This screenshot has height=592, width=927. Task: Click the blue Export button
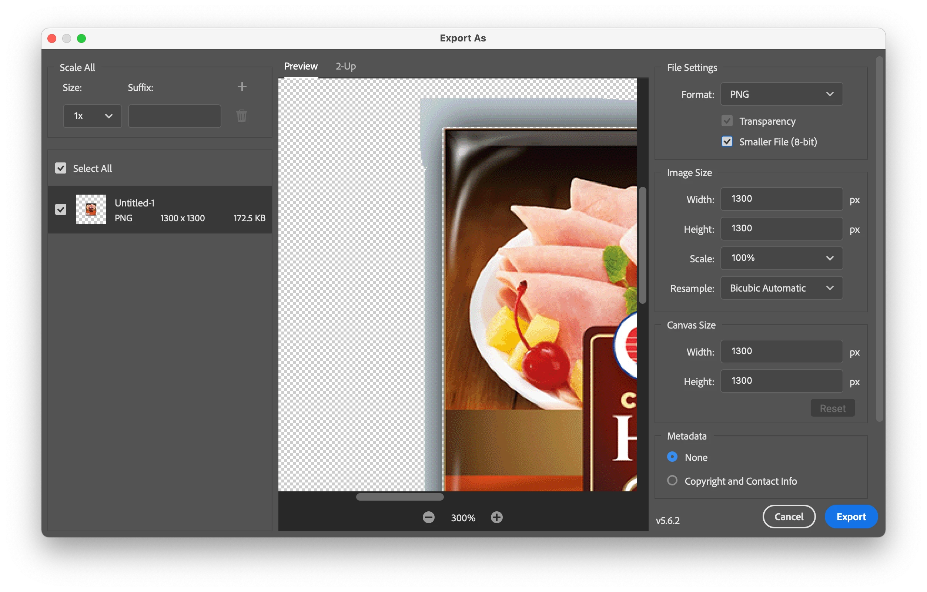click(x=851, y=517)
